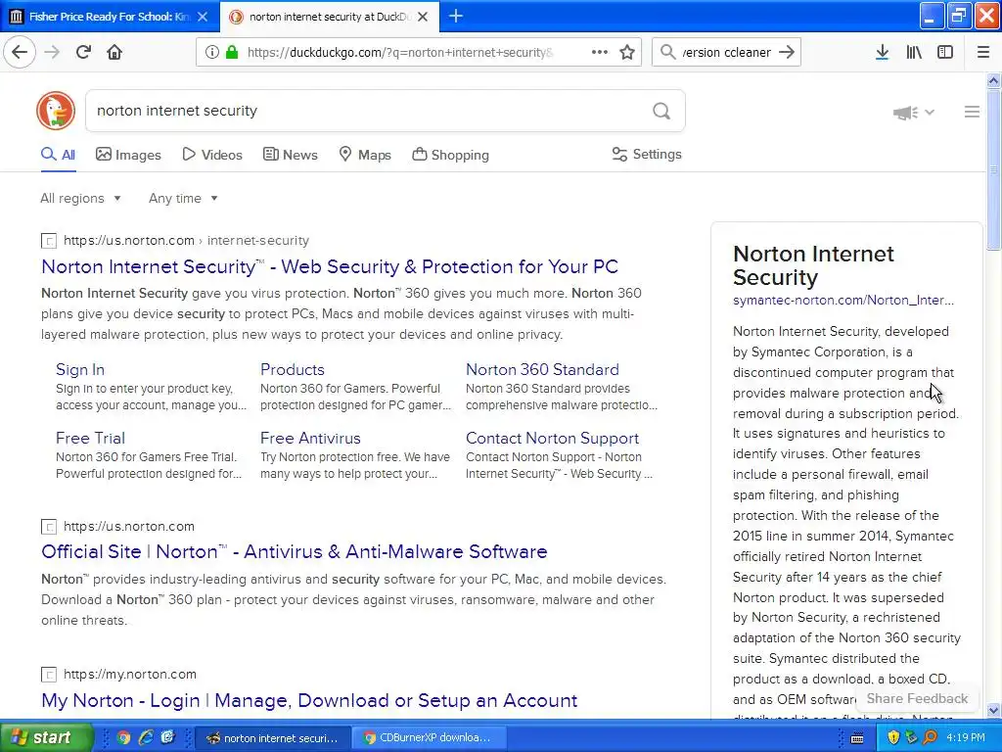1002x752 pixels.
Task: Open the search Settings
Action: pyautogui.click(x=647, y=154)
